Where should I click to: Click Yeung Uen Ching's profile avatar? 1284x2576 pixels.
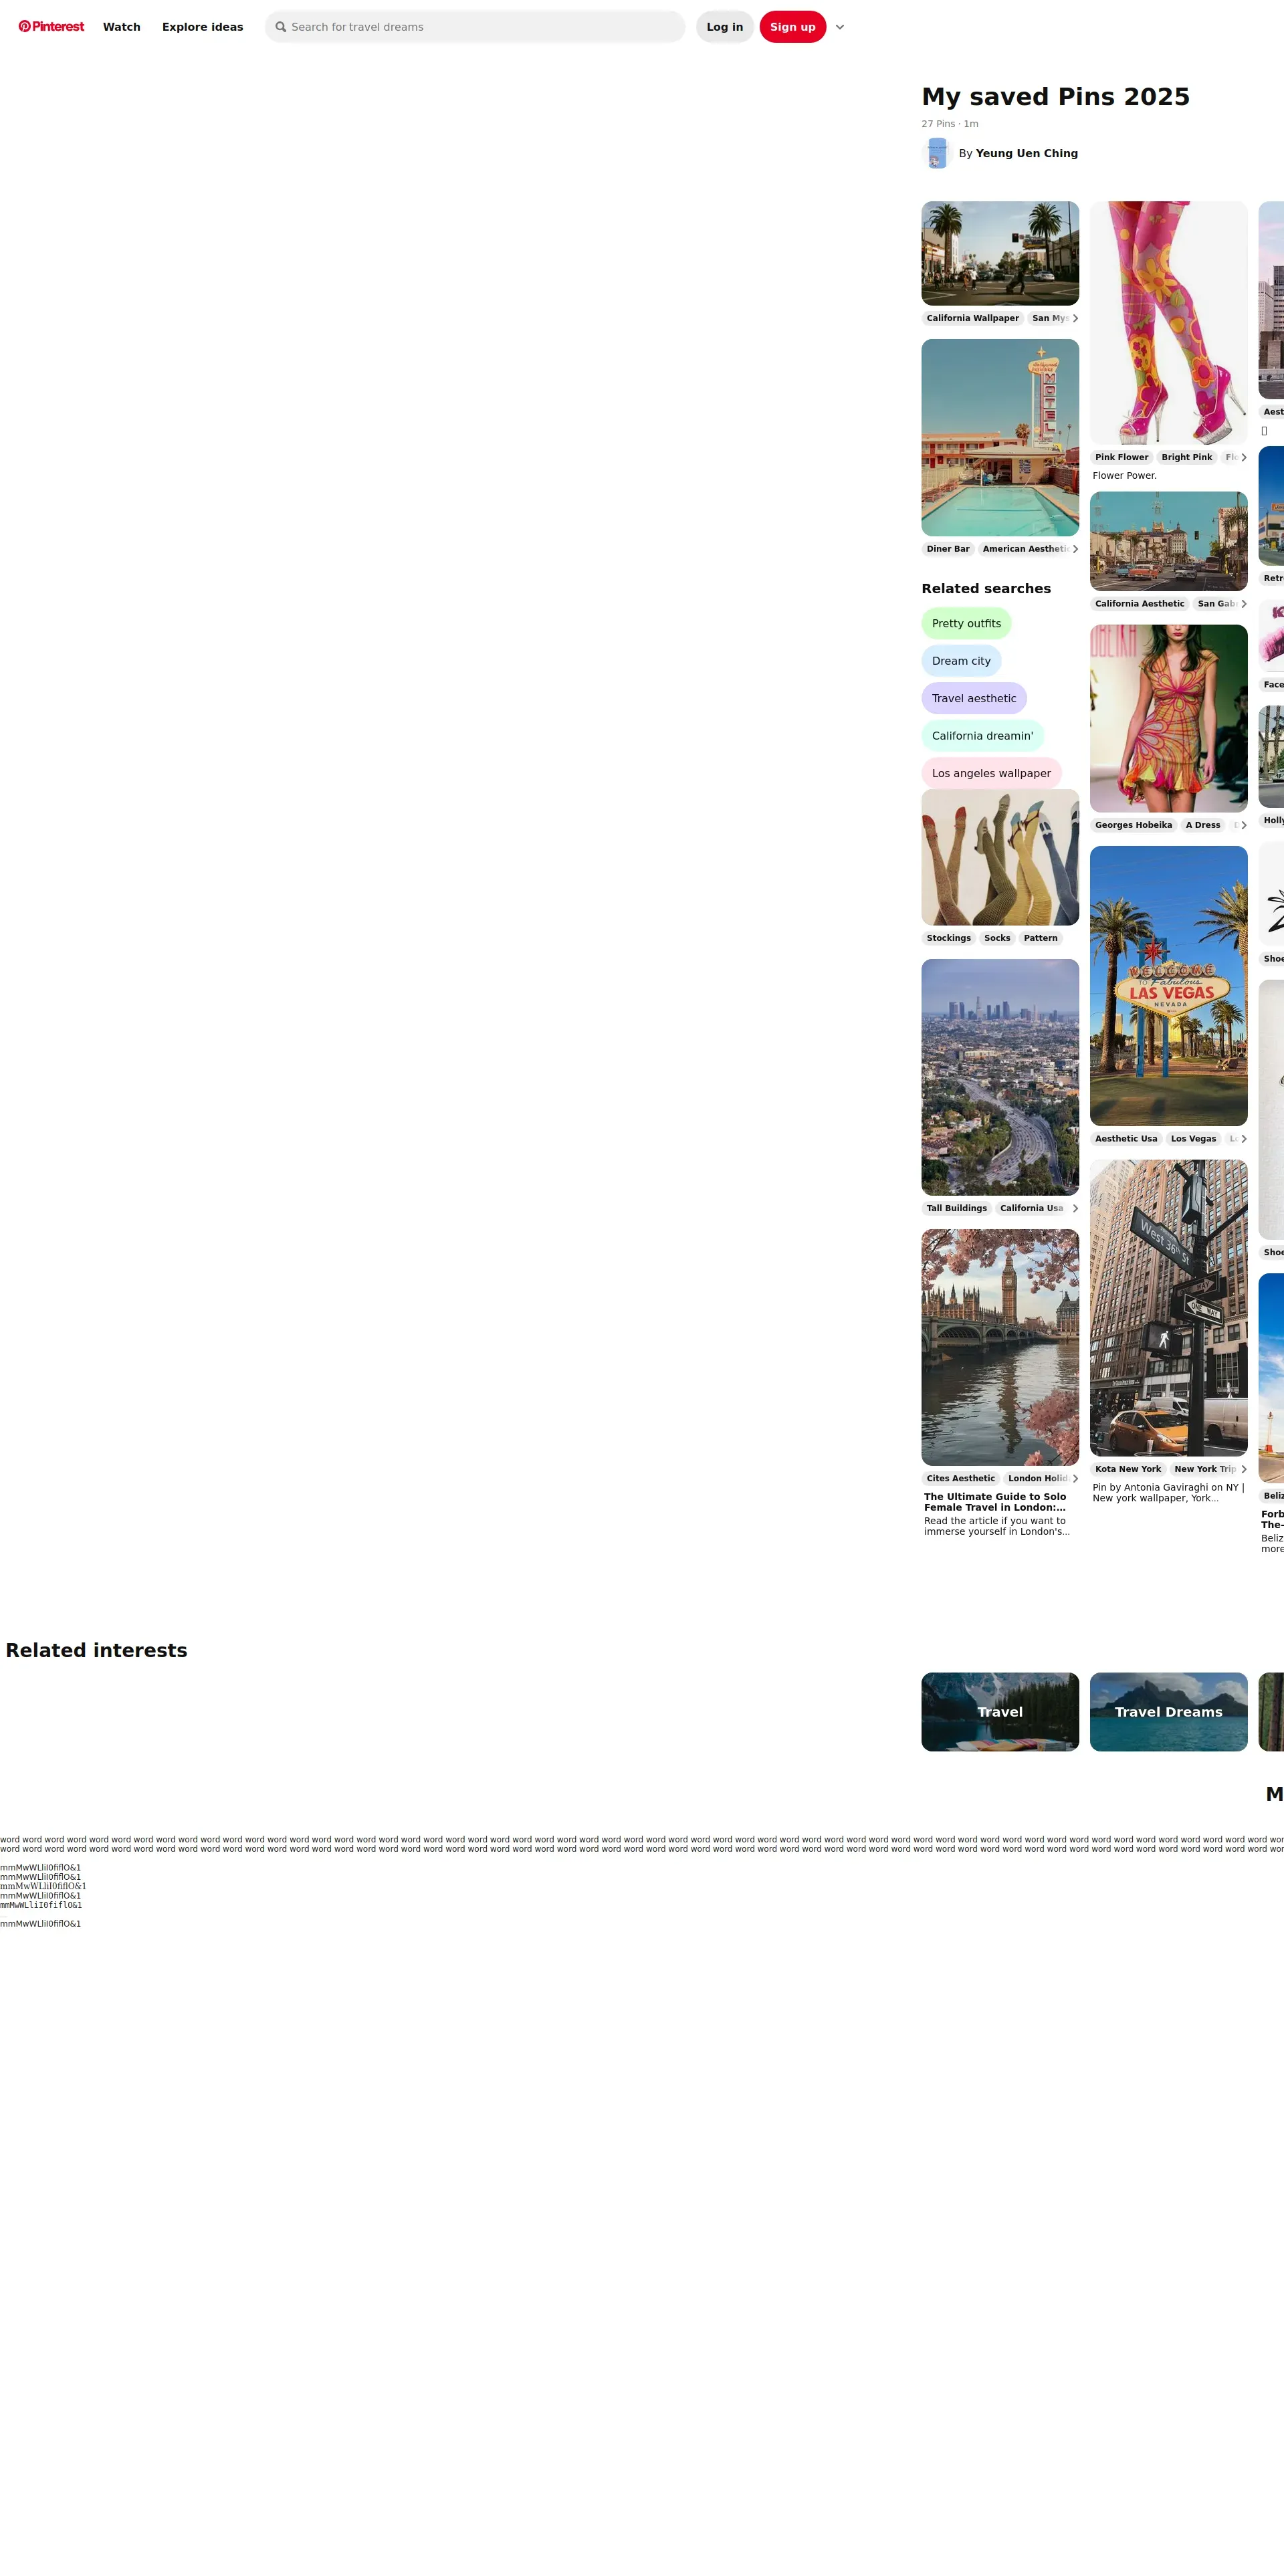click(x=937, y=153)
